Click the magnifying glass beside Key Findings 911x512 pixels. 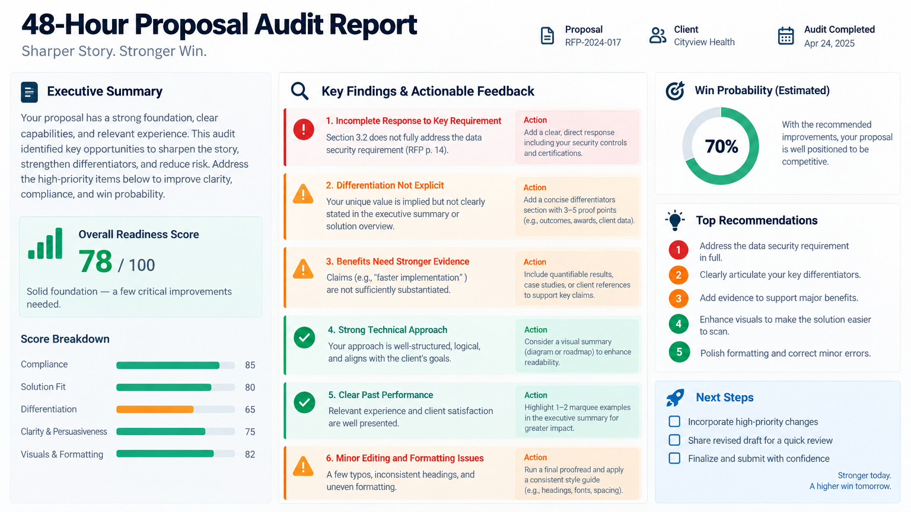pos(300,91)
